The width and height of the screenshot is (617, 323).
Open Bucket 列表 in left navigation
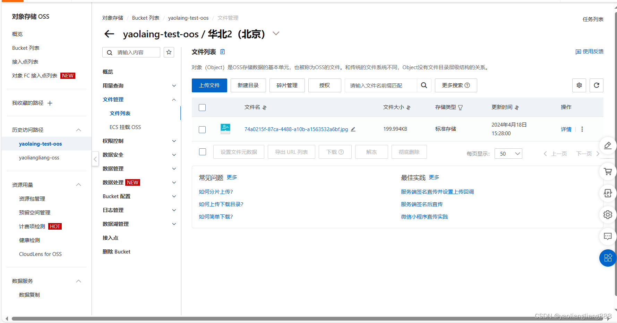(26, 48)
